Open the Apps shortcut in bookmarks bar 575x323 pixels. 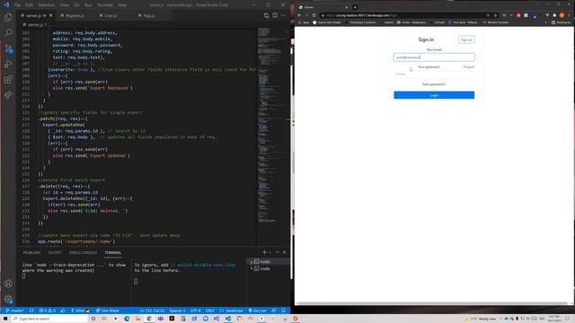coord(304,22)
